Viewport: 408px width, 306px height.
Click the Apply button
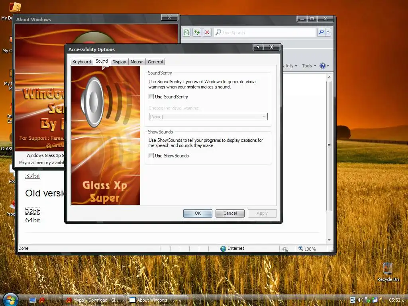point(262,214)
